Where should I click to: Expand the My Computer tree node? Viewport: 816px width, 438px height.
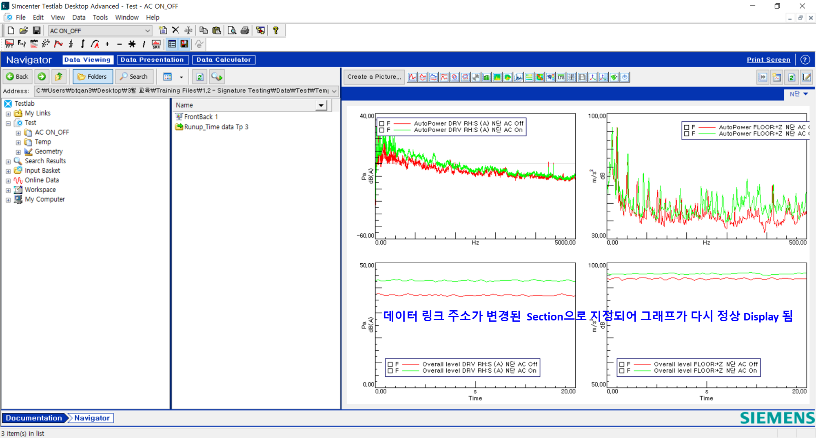tap(8, 200)
